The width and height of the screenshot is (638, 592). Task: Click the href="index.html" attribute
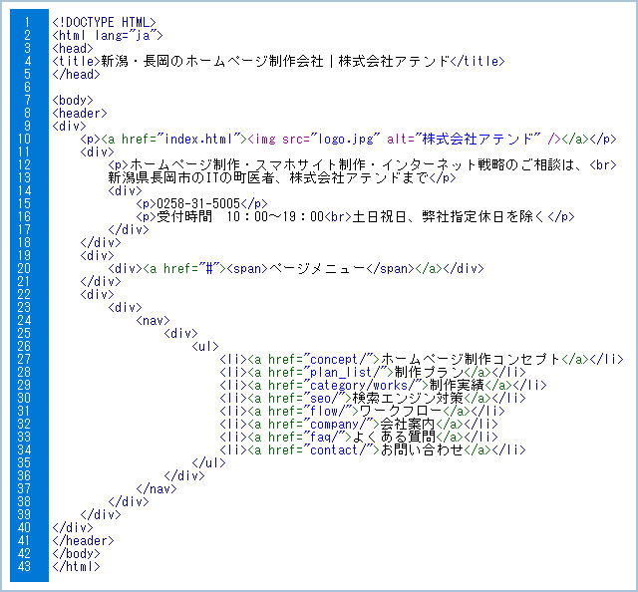click(x=180, y=140)
